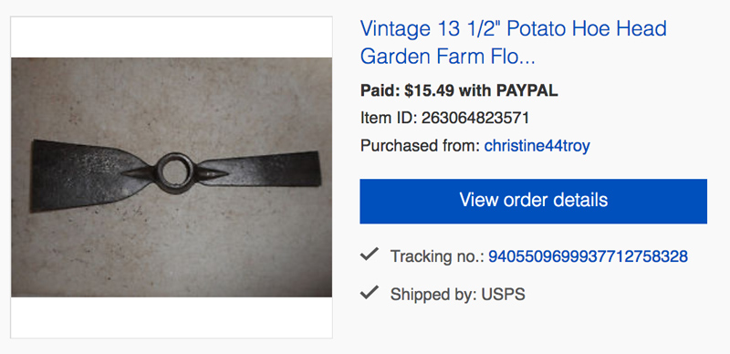This screenshot has width=730, height=354.
Task: Click the wide blade in the hoe photo
Action: [x=84, y=175]
